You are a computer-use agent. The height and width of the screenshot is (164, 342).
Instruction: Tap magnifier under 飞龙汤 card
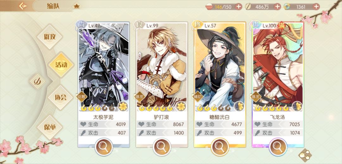point(278,147)
